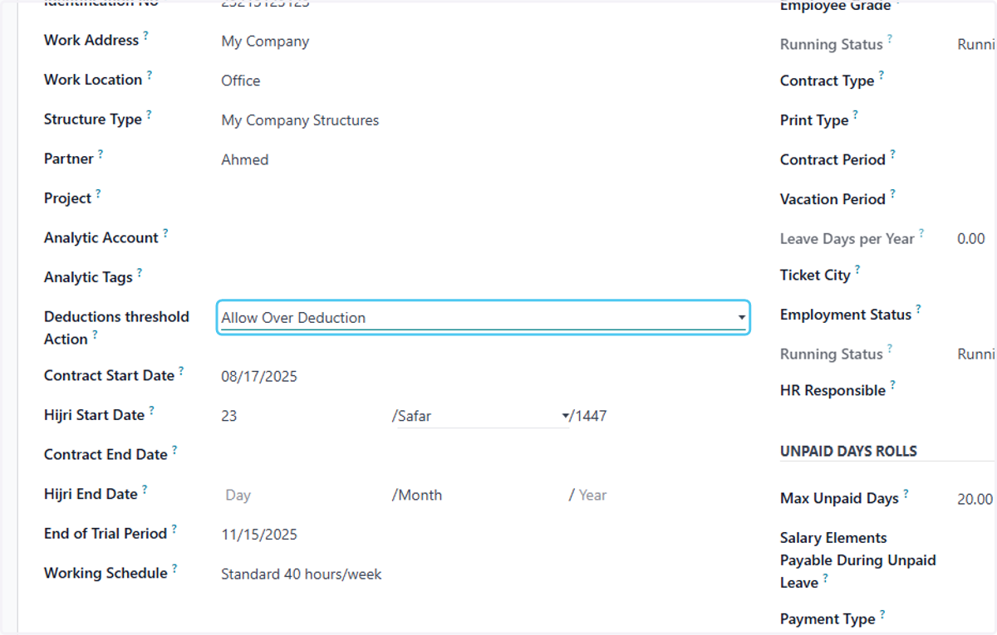Click the empty Analytic Account field
The width and height of the screenshot is (997, 635).
click(483, 237)
